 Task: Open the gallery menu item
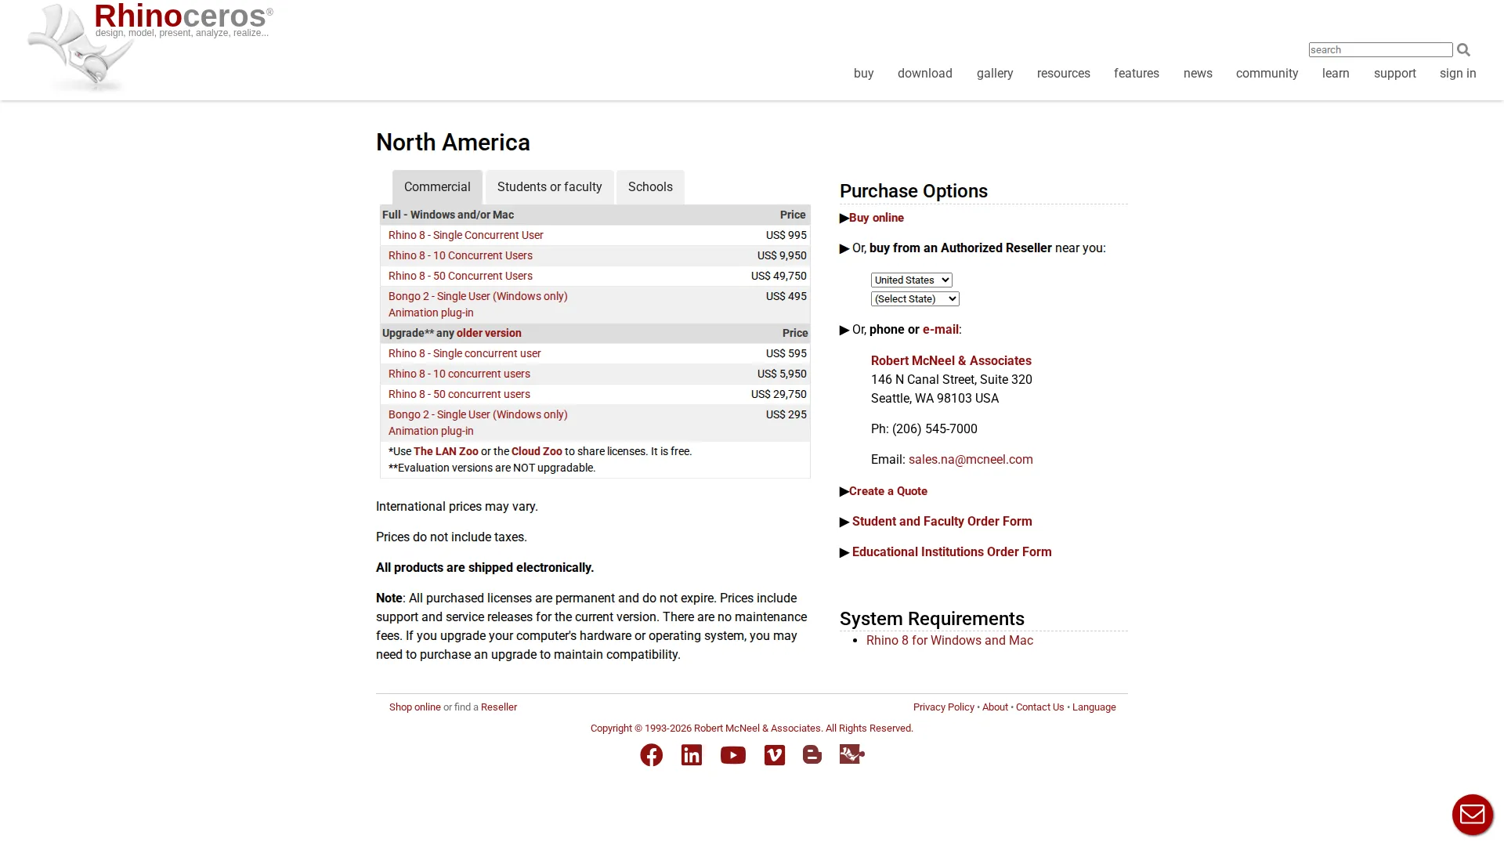point(995,73)
